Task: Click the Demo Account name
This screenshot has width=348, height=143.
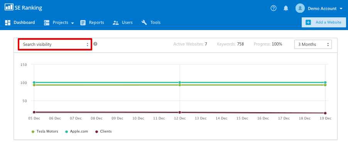Action: click(x=322, y=8)
